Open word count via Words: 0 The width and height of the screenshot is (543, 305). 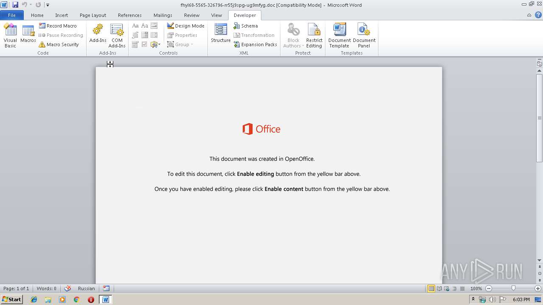[x=46, y=288]
